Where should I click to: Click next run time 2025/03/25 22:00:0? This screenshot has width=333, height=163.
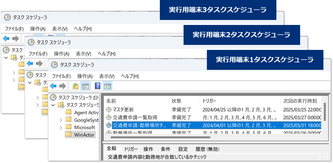click(302, 109)
